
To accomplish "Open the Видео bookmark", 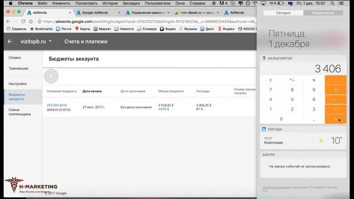I will coord(168,29).
